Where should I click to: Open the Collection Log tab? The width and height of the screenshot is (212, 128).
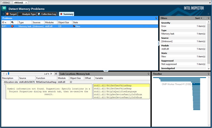point(47,14)
